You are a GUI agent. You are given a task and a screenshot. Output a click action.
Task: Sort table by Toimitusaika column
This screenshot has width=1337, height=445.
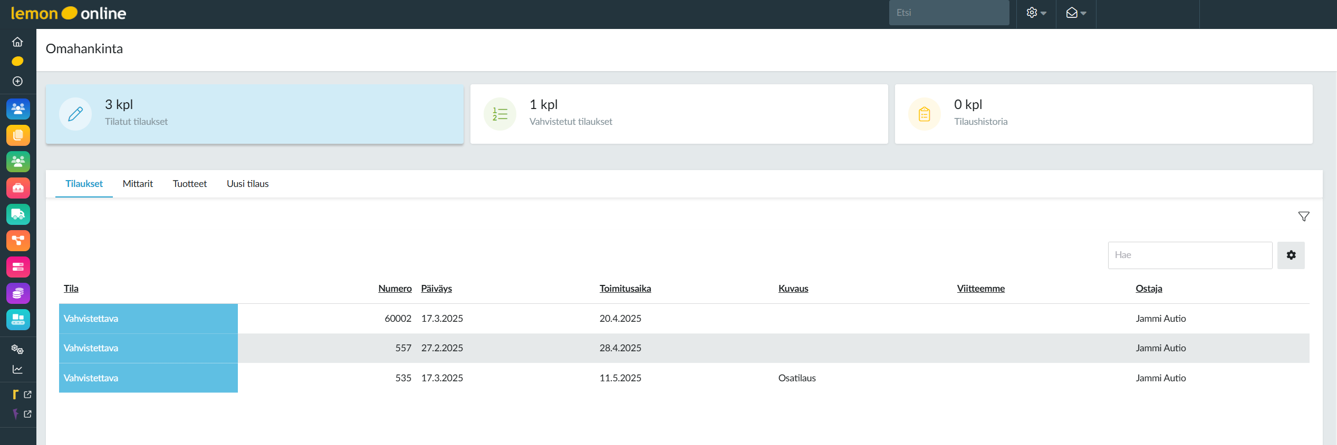(x=625, y=289)
